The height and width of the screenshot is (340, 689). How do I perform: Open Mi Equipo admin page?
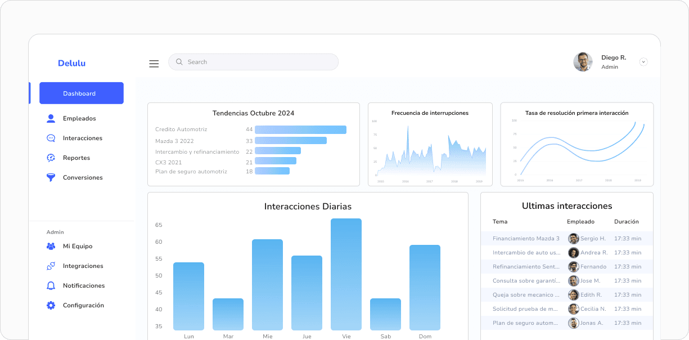tap(78, 246)
